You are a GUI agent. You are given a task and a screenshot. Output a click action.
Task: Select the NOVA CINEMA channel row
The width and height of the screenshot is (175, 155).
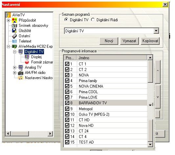click(106, 86)
